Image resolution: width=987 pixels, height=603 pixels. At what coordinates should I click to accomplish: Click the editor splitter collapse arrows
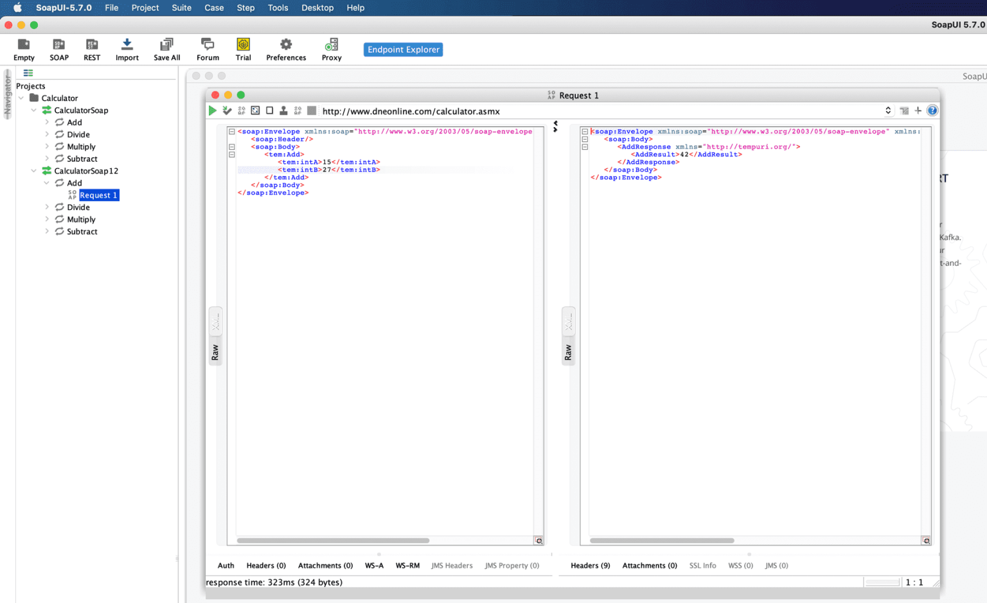[555, 127]
